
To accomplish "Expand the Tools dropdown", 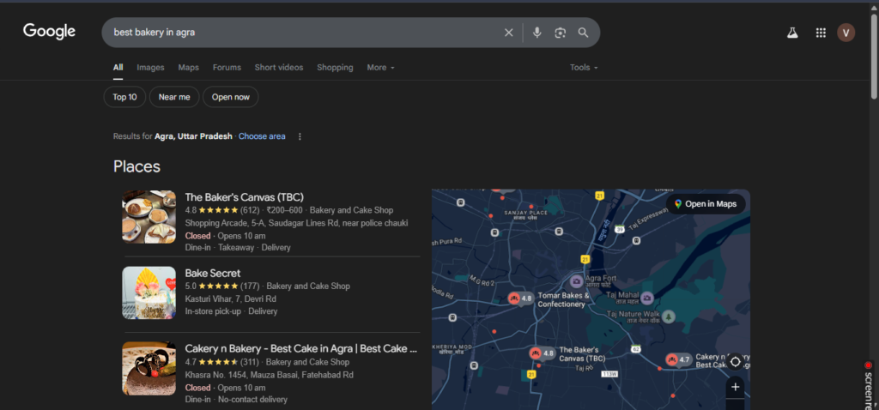I will (584, 68).
